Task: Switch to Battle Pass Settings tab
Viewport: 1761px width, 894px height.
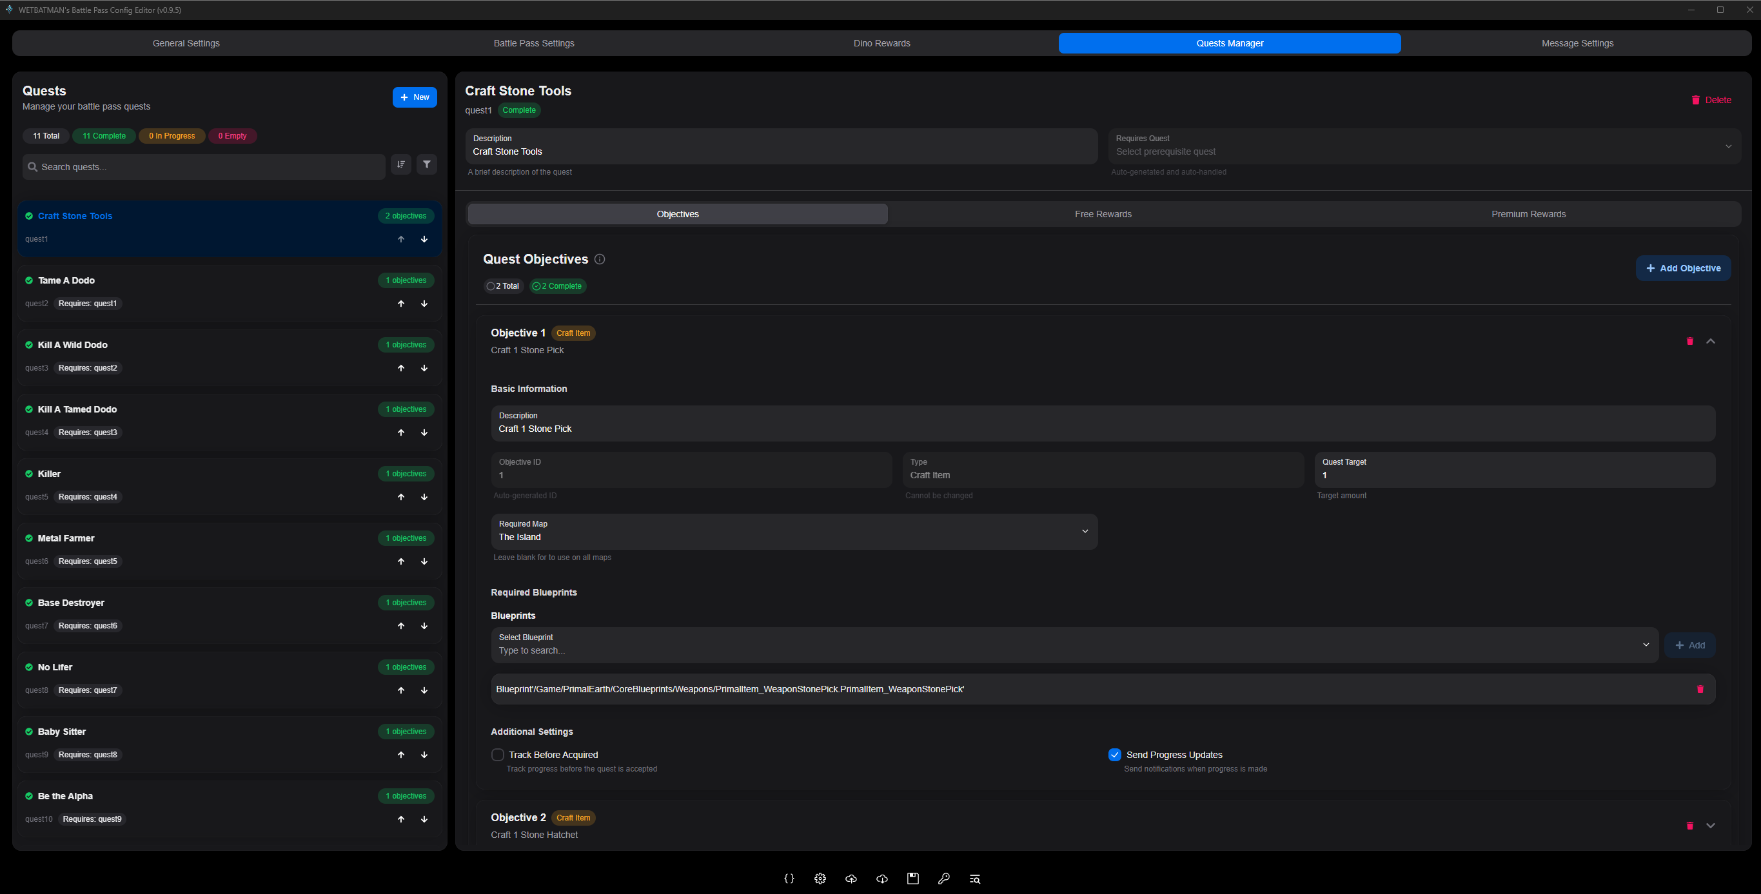Action: coord(534,43)
